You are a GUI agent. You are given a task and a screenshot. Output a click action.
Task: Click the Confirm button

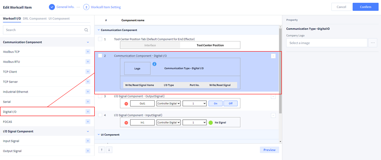[x=365, y=7]
